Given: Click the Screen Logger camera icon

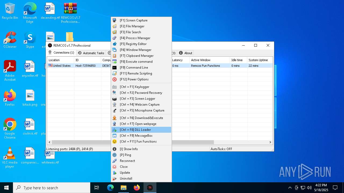Looking at the screenshot, I should (114, 99).
